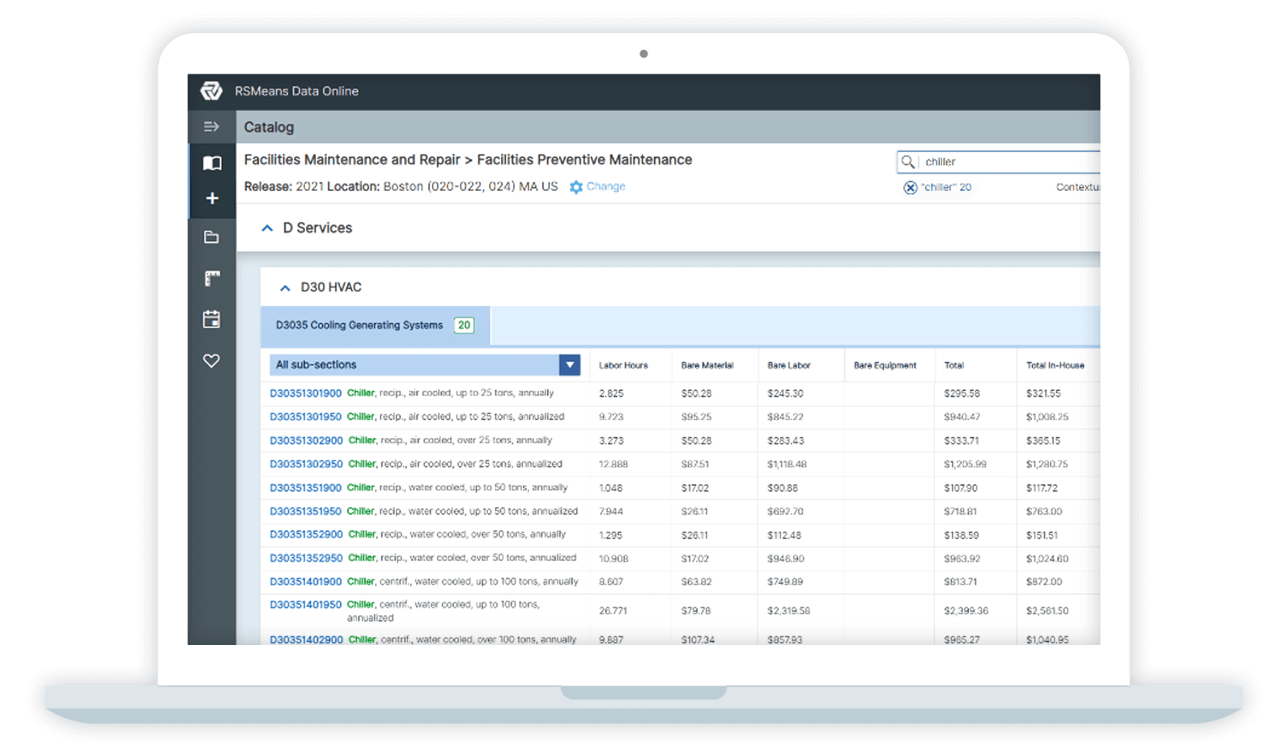
Task: Open line item D30351351900
Action: [305, 487]
